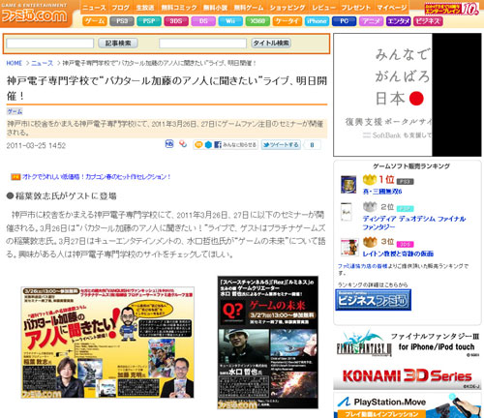Screen dimensions: 484x418
Task: Select the orange ゲーム platform tab
Action: point(95,21)
